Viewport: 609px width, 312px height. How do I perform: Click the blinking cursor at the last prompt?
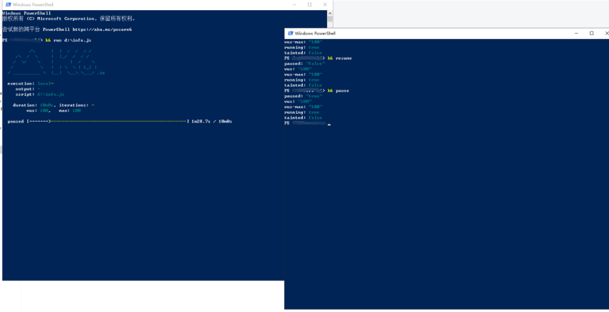click(x=329, y=125)
